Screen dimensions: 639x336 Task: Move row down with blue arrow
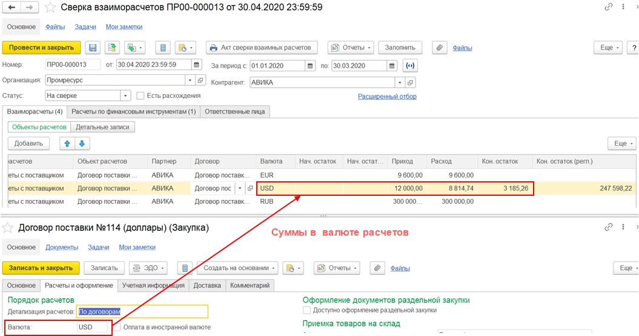tap(82, 143)
